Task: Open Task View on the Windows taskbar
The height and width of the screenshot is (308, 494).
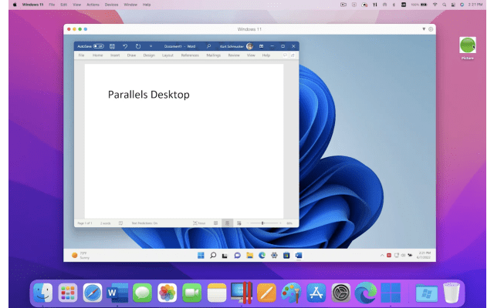Action: tap(225, 256)
